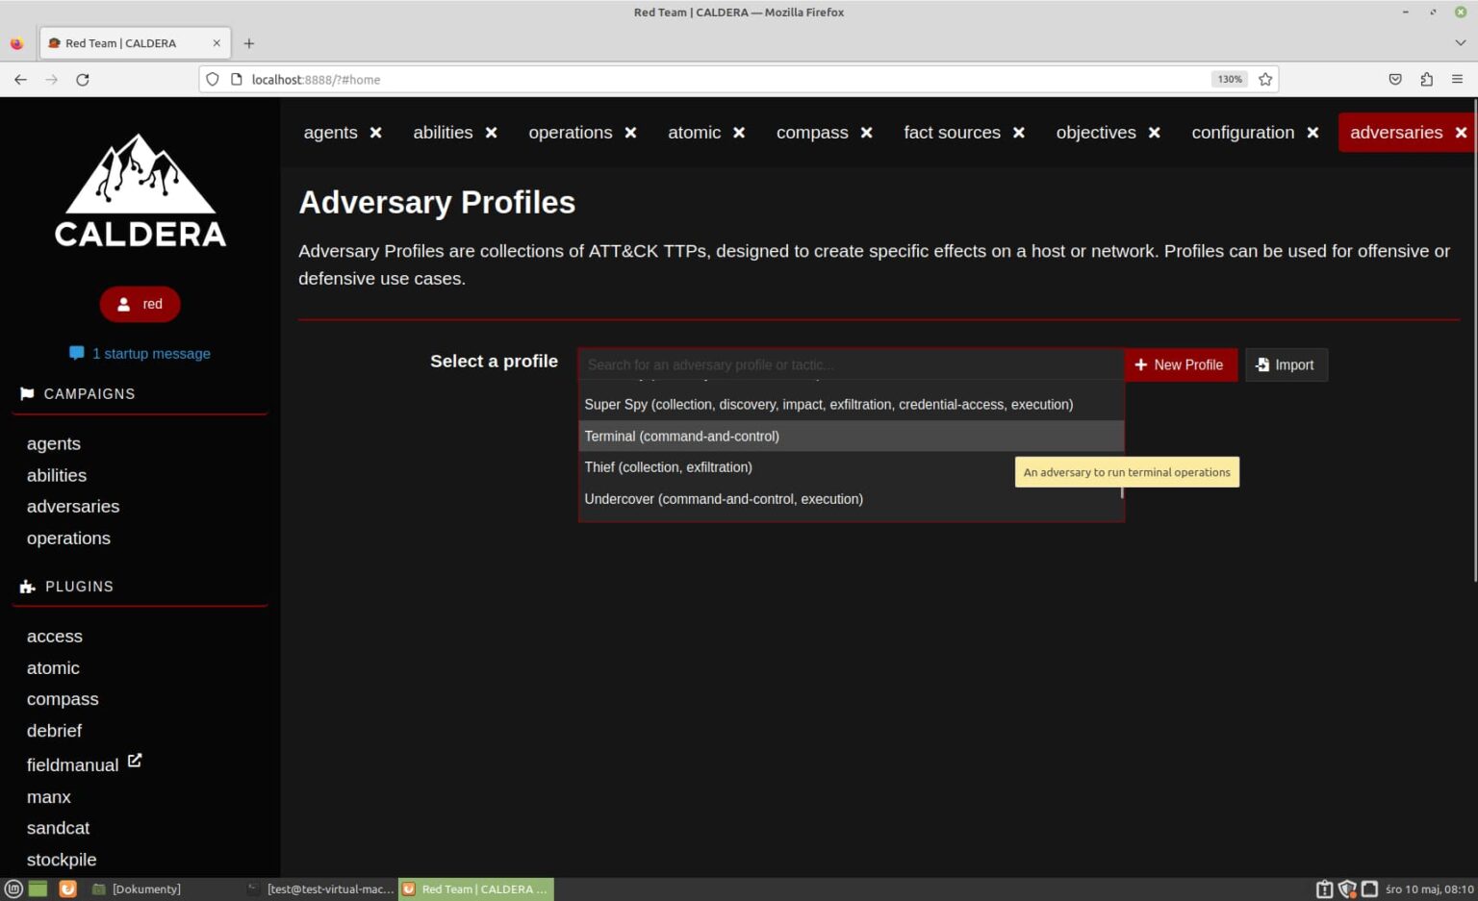Image resolution: width=1478 pixels, height=901 pixels.
Task: Click the fieldmanual external link icon
Action: (x=135, y=761)
